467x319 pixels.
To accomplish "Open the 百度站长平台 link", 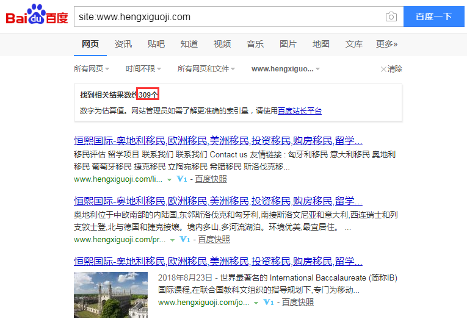I will point(300,111).
